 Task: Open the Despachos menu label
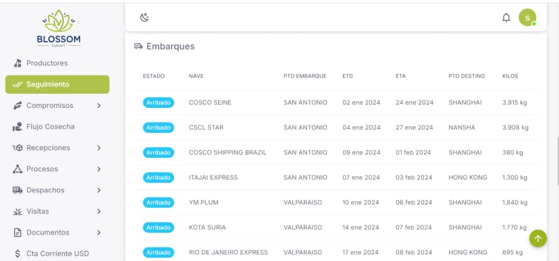coord(46,190)
